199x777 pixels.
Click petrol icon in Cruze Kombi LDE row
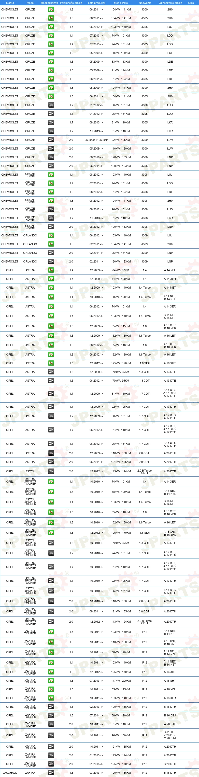(x=51, y=192)
